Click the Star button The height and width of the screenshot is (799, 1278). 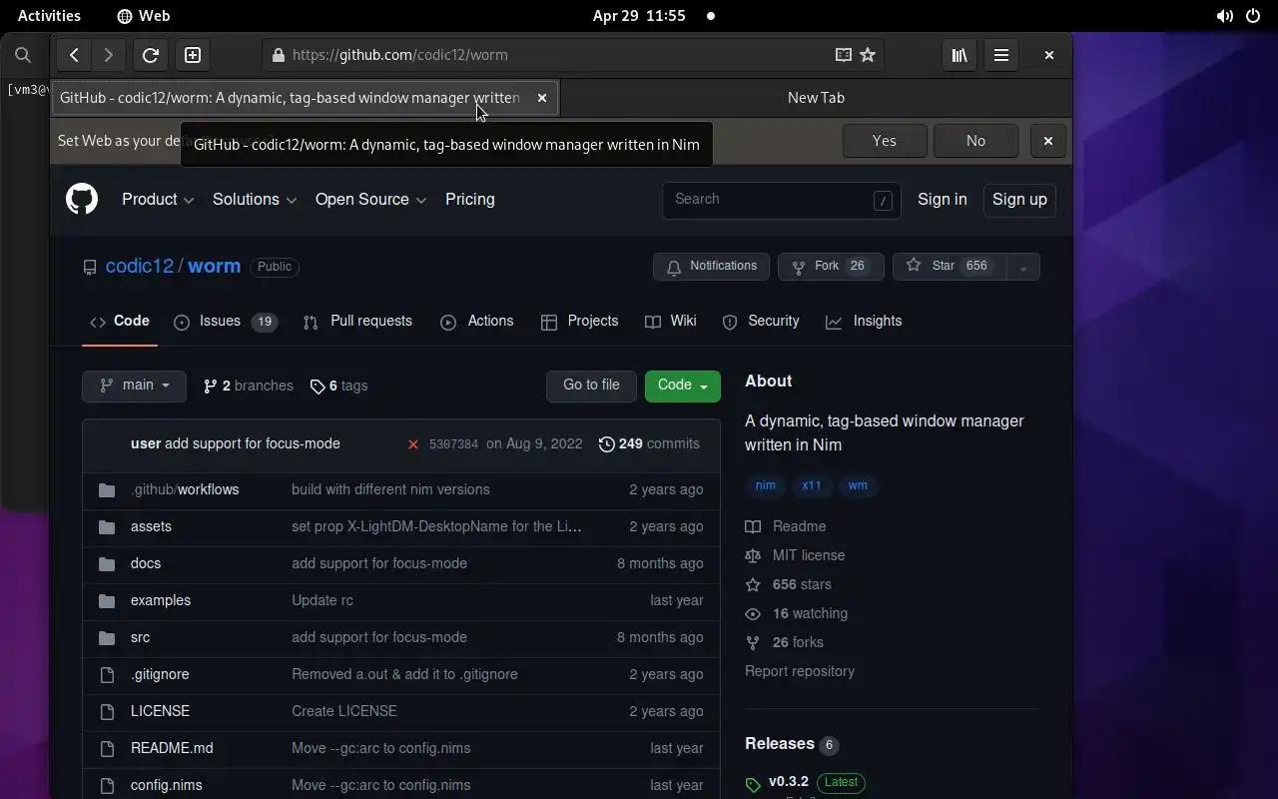point(950,267)
